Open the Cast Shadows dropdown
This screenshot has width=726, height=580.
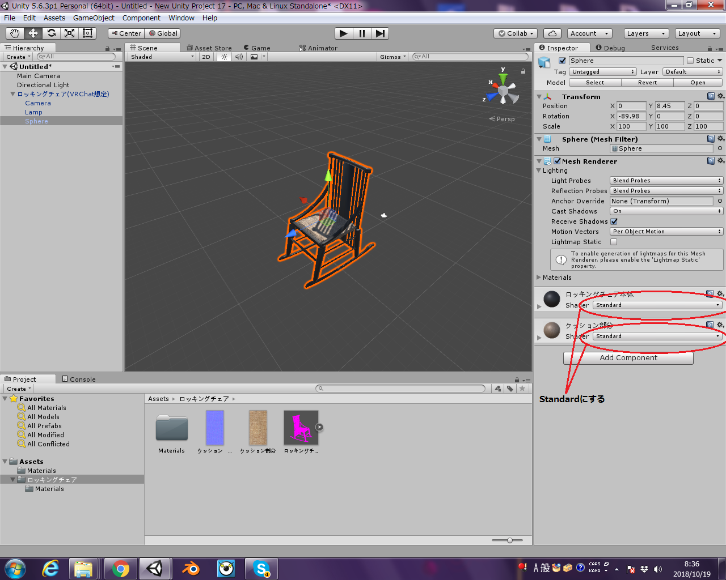pos(666,211)
